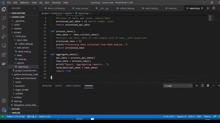Screen dimensions: 220x123
Task: Create a new terminal with plus icon
Action: [x=197, y=86]
